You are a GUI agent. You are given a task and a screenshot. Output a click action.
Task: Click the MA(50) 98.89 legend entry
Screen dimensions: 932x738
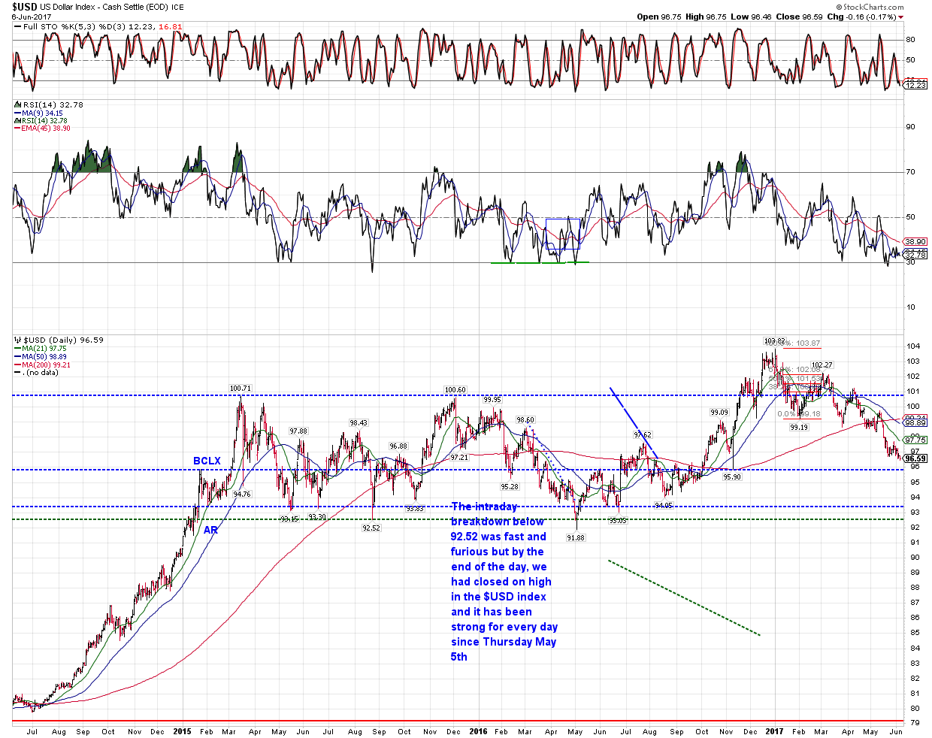42,356
